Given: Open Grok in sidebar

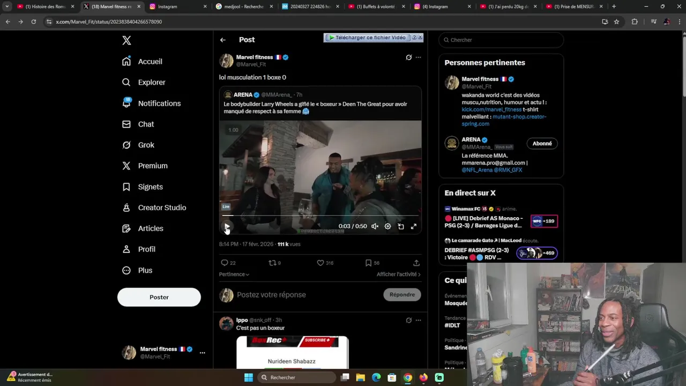Looking at the screenshot, I should (x=138, y=145).
